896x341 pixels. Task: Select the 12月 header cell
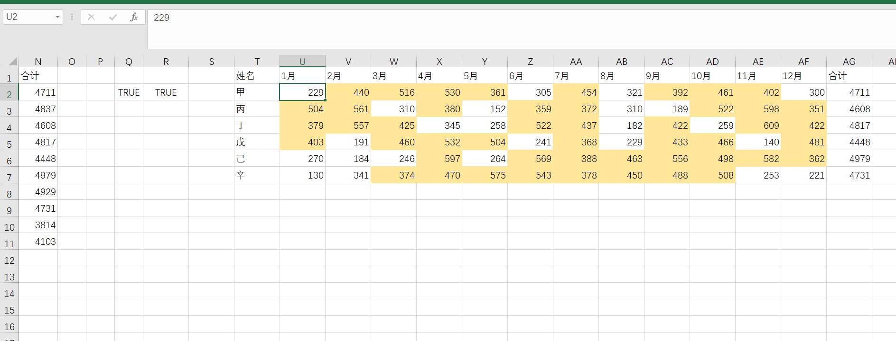[x=803, y=76]
